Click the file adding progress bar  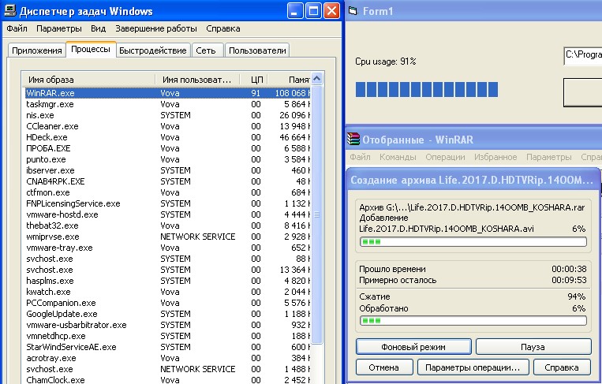click(x=473, y=242)
